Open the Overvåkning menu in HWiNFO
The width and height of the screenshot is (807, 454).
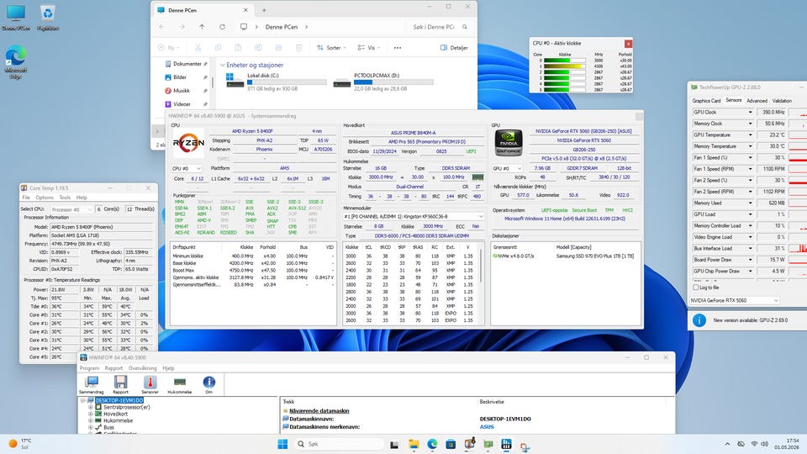(x=143, y=368)
